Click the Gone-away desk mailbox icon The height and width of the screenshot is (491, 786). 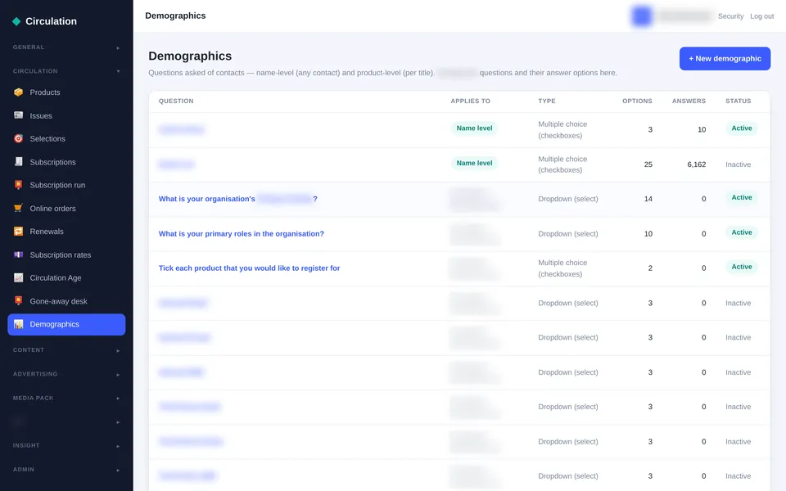coord(19,300)
